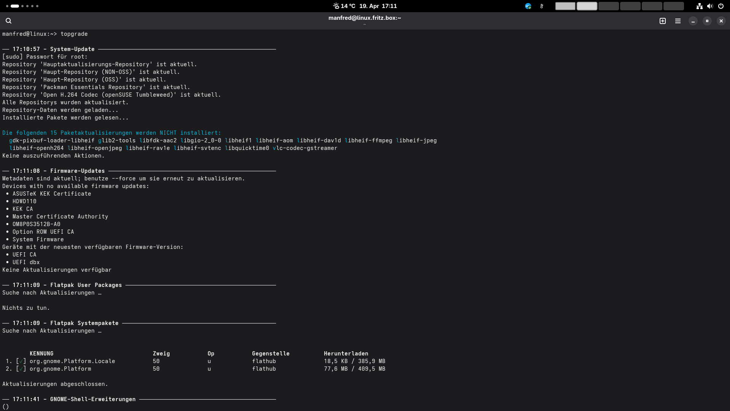Maximize the terminal window
The width and height of the screenshot is (730, 411).
coord(707,21)
